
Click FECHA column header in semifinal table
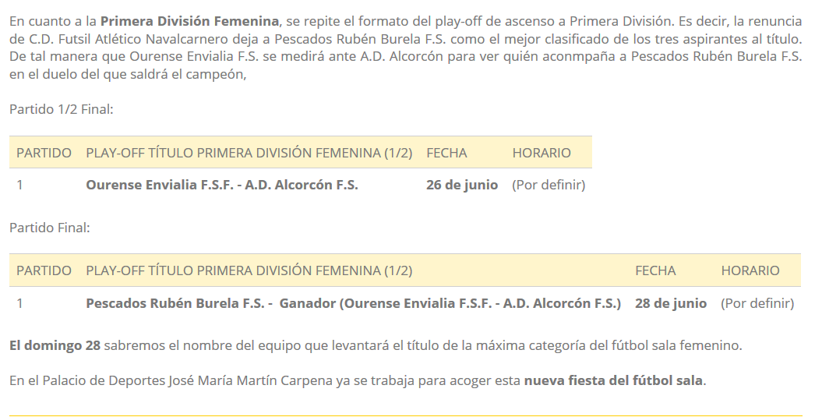coord(446,153)
